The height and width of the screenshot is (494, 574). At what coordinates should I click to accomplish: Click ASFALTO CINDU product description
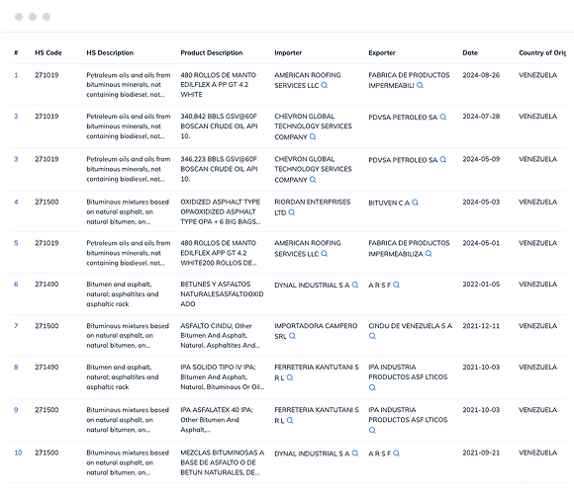220,335
